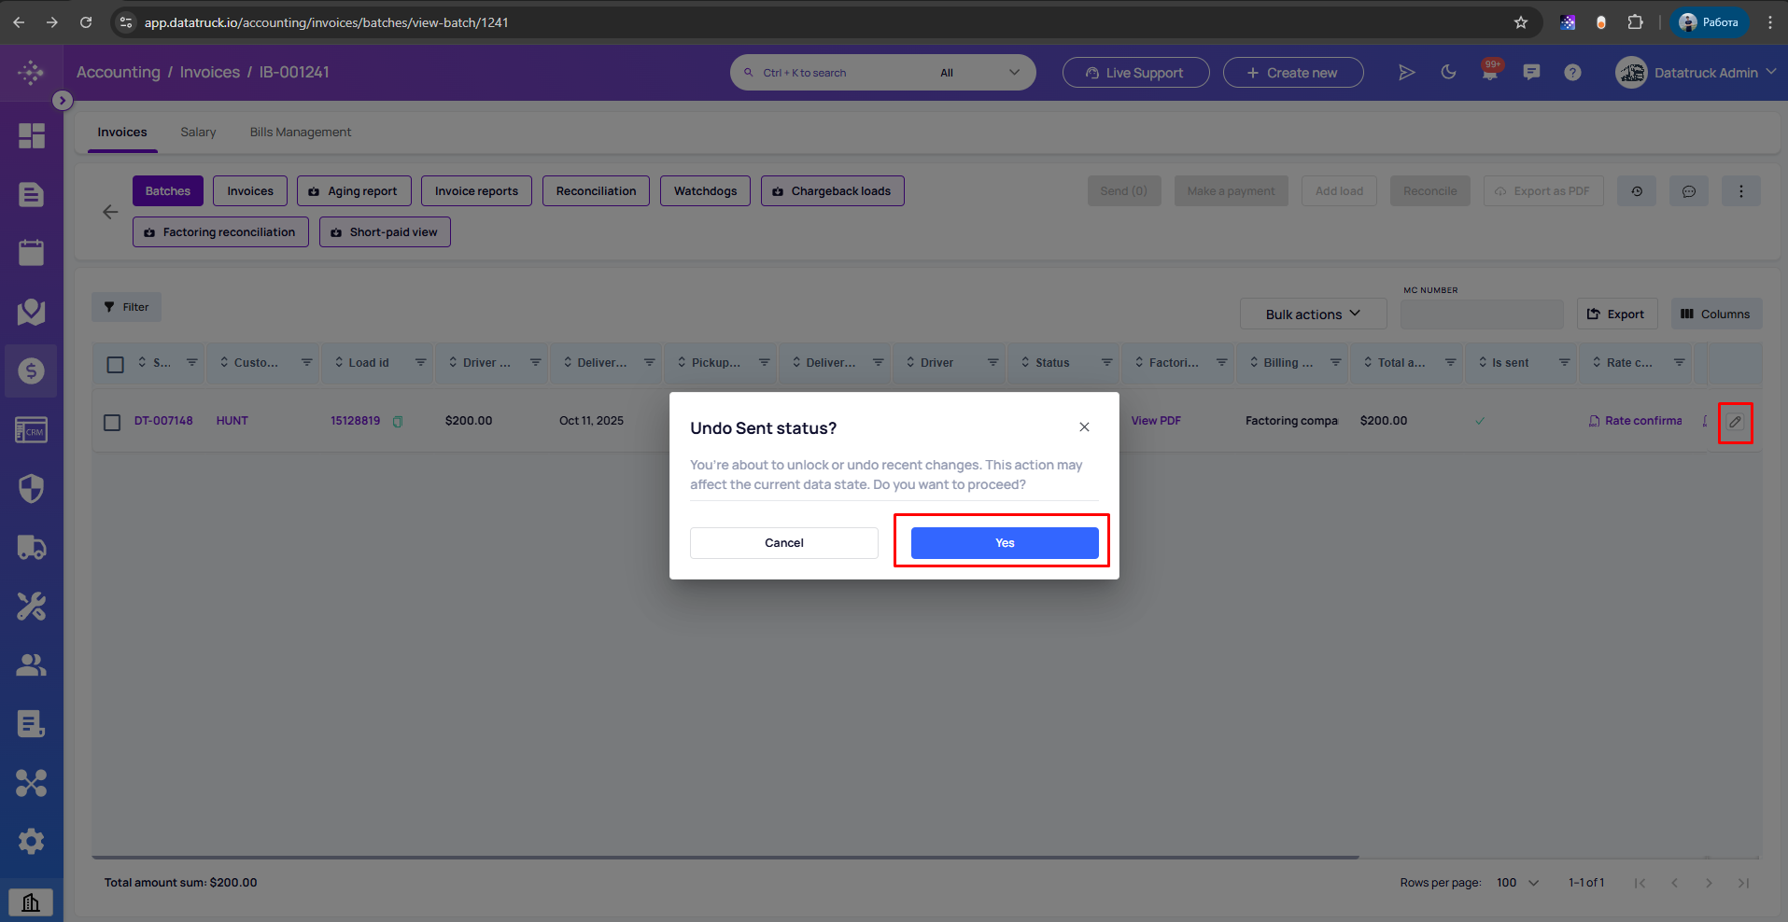
Task: Select the Batches sub-tab
Action: coord(168,191)
